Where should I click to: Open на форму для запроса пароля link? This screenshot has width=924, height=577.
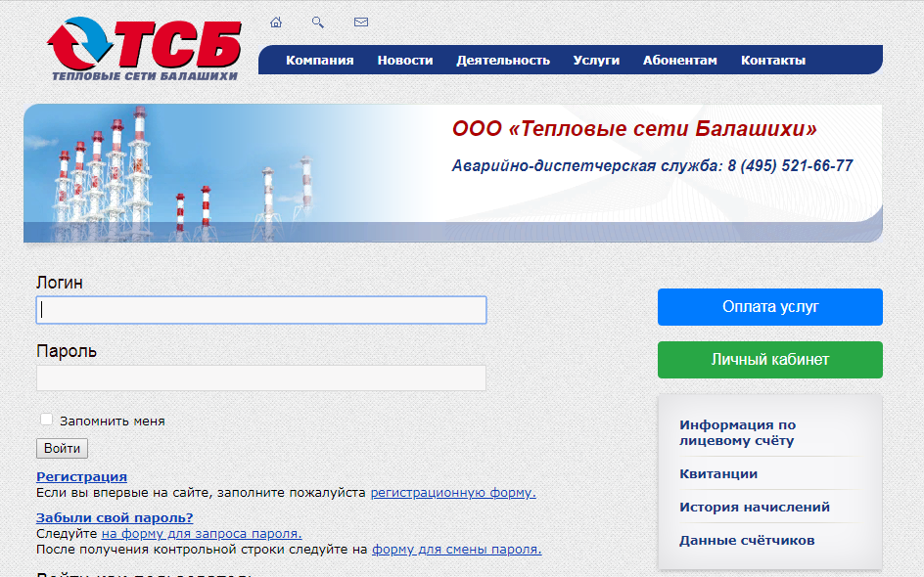click(202, 533)
